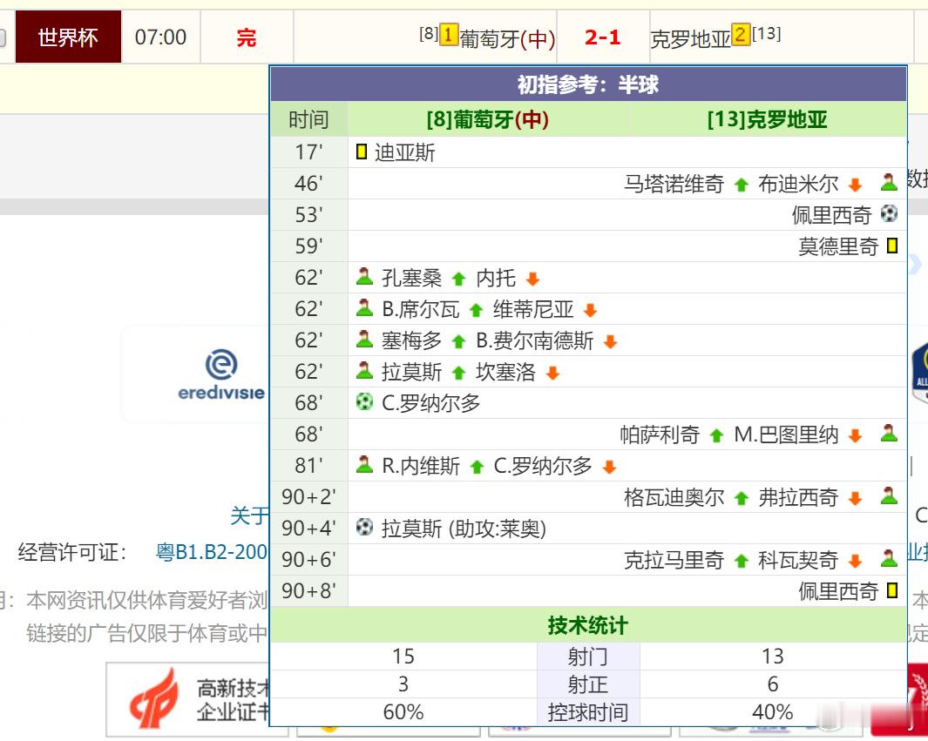Click orange down arrow next to M.巴图里纳
The image size is (928, 741).
[855, 436]
